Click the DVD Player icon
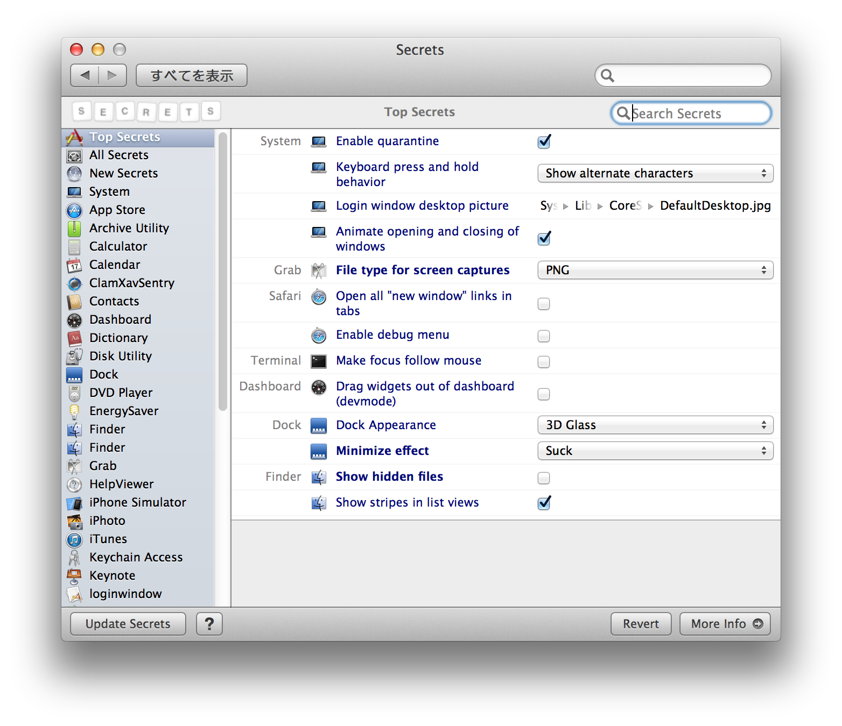Viewport: 842px width, 726px height. click(74, 393)
